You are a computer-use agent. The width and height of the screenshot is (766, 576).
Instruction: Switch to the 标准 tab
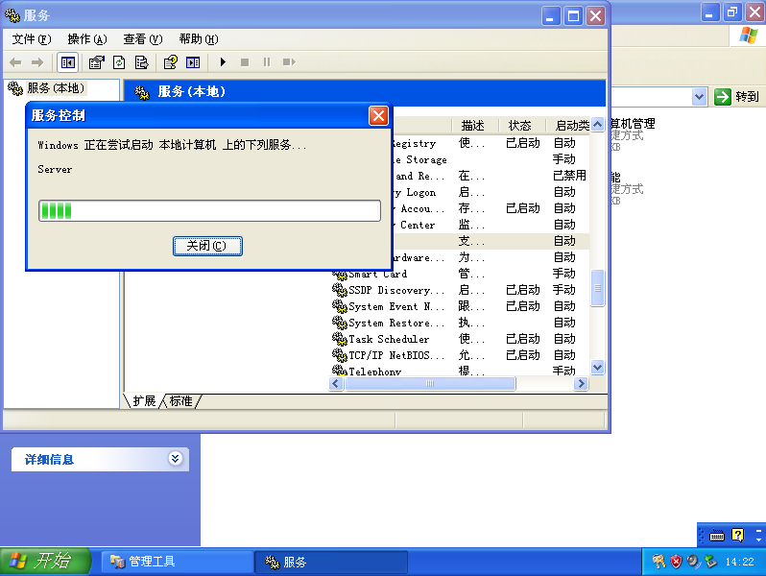180,401
